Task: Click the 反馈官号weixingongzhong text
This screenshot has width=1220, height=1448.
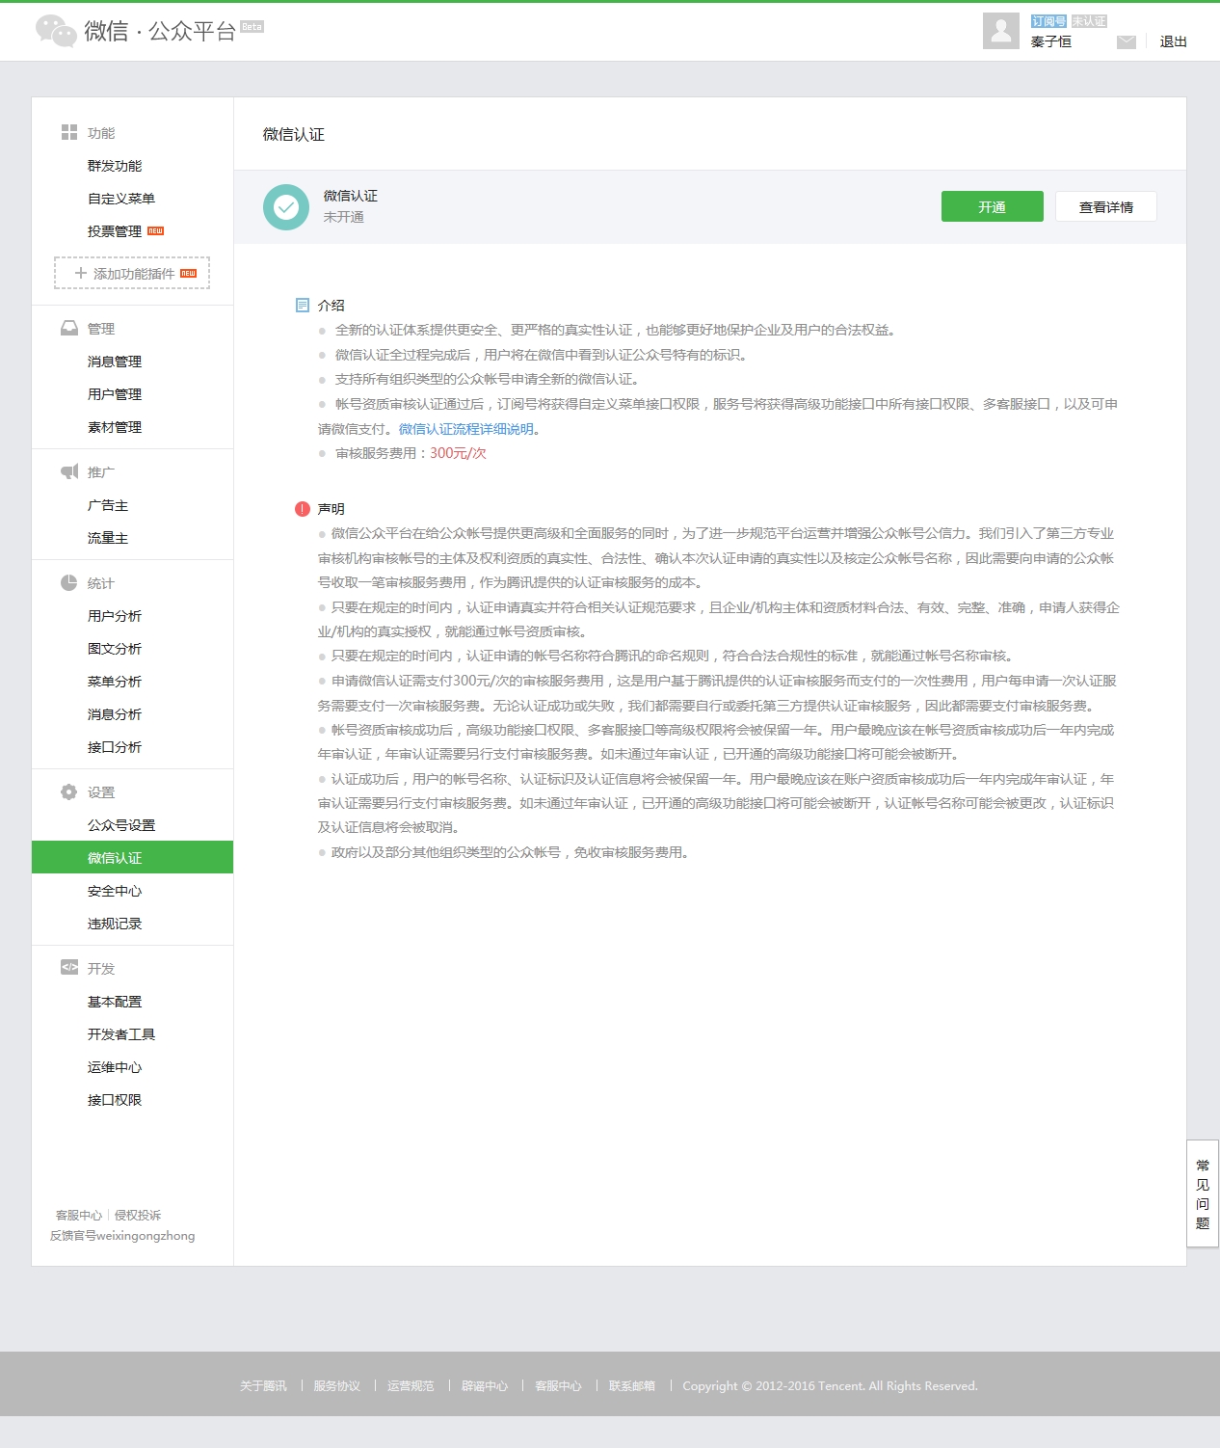Action: click(122, 1236)
